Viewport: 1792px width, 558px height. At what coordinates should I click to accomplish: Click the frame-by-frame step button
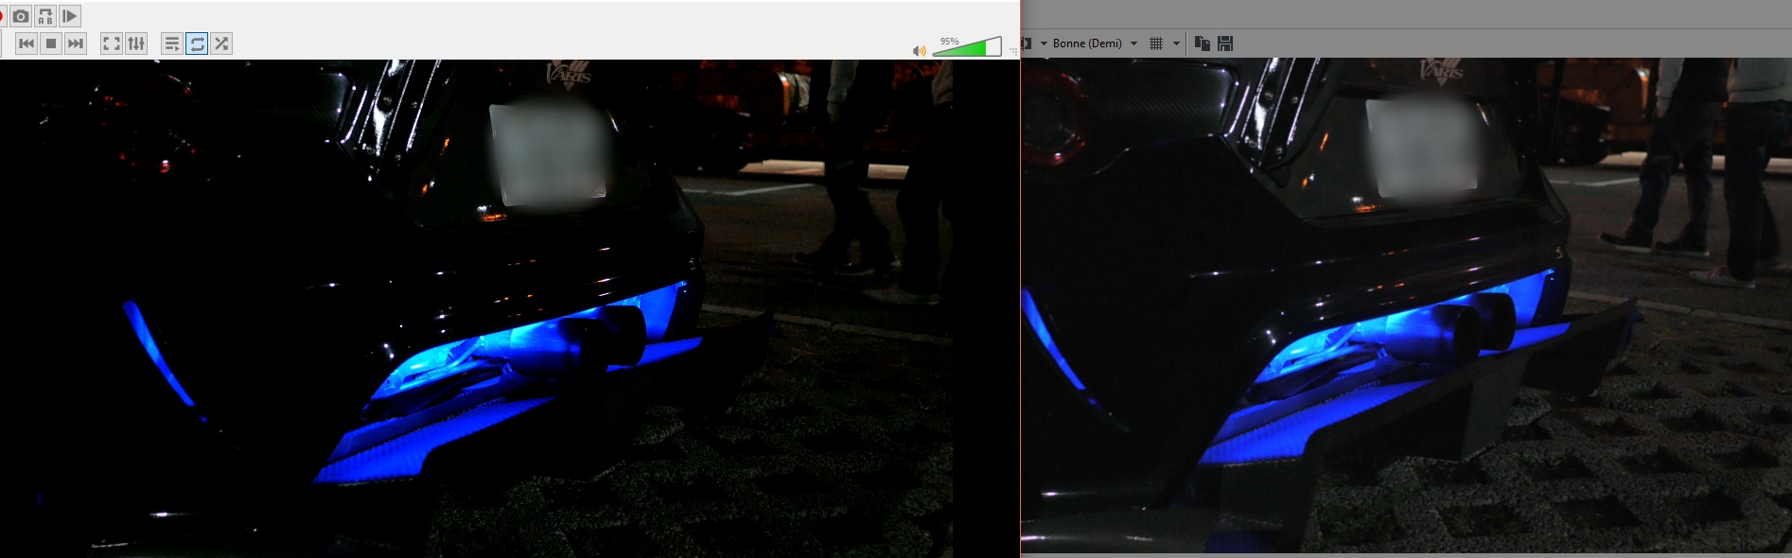(70, 16)
